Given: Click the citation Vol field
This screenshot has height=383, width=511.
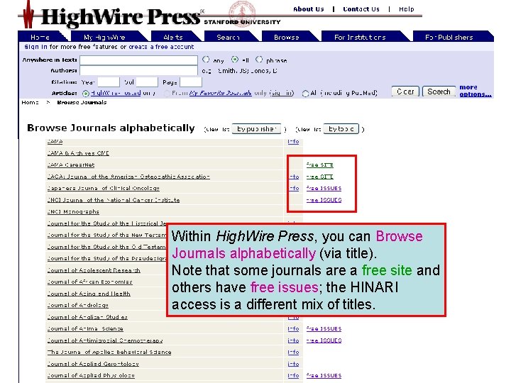Looking at the screenshot, I should coord(147,82).
